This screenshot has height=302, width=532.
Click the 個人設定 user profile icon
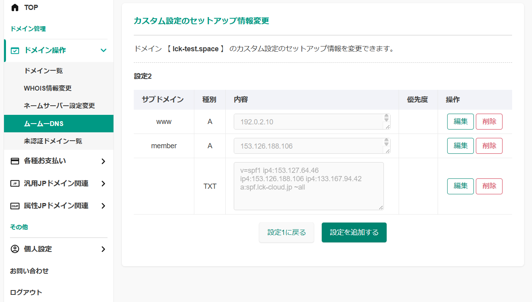[x=15, y=249]
